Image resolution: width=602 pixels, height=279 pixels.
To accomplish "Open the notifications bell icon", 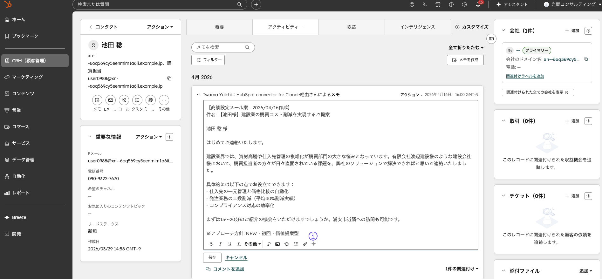I will coord(478,4).
